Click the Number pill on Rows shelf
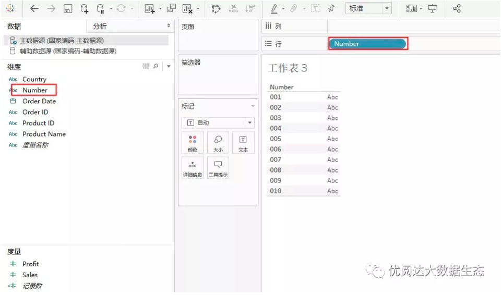Screen dimensions: 502x295 click(x=368, y=43)
